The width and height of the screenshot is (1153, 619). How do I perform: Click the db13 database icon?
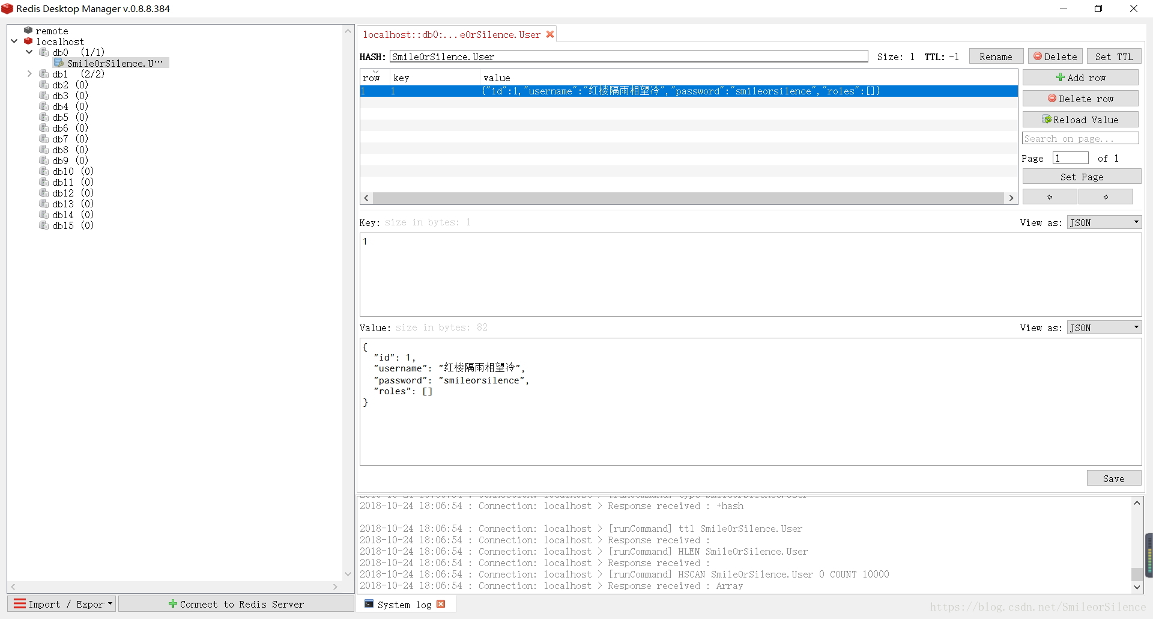point(44,204)
